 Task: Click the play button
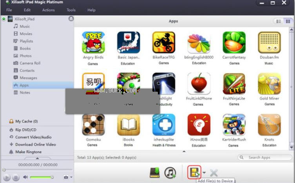click(x=7, y=178)
